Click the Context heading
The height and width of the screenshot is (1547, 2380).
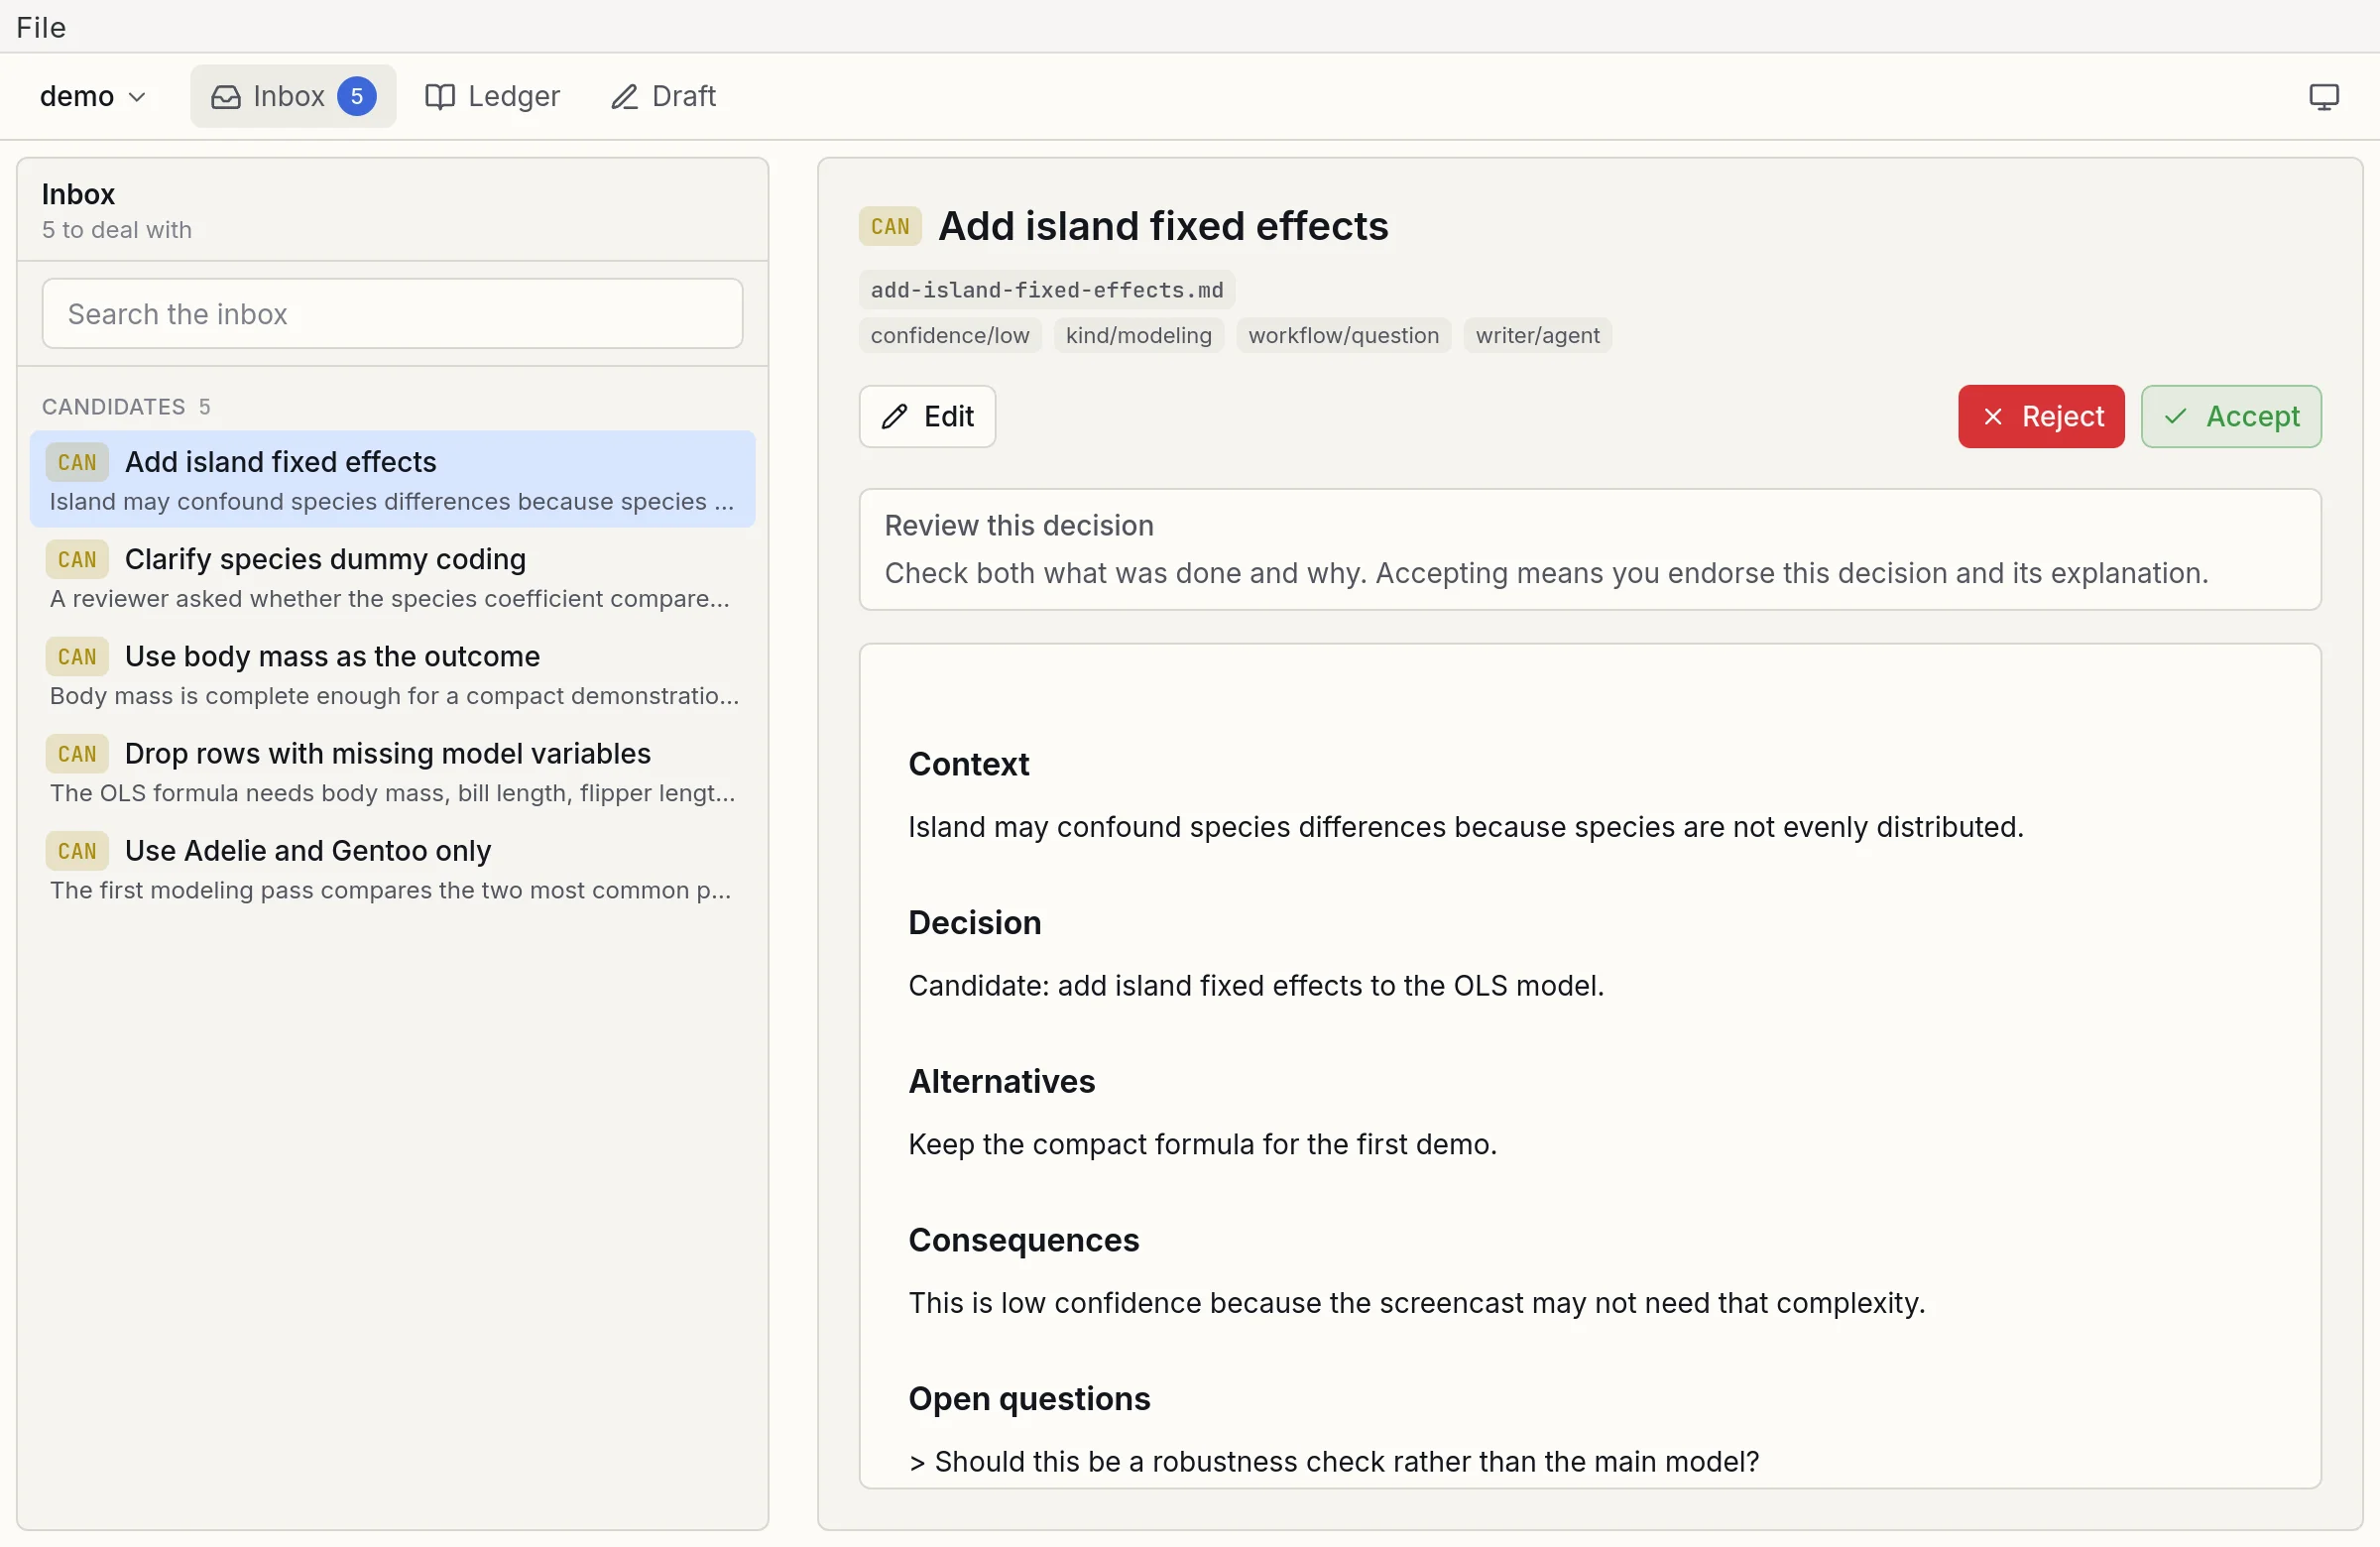pos(968,764)
